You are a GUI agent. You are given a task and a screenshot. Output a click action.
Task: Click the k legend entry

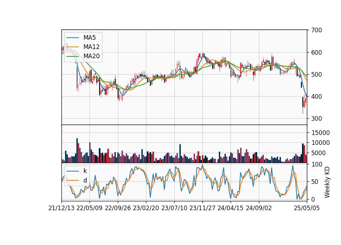[x=85, y=171]
